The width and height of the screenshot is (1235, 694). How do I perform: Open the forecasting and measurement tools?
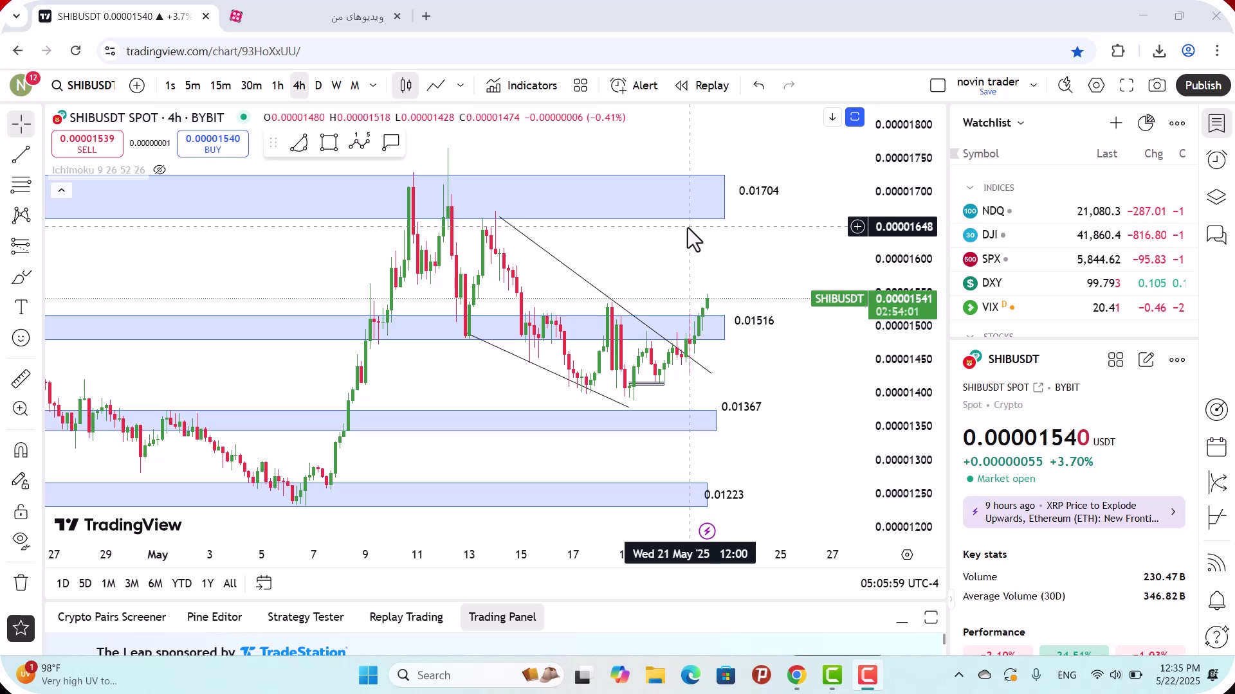tap(21, 245)
